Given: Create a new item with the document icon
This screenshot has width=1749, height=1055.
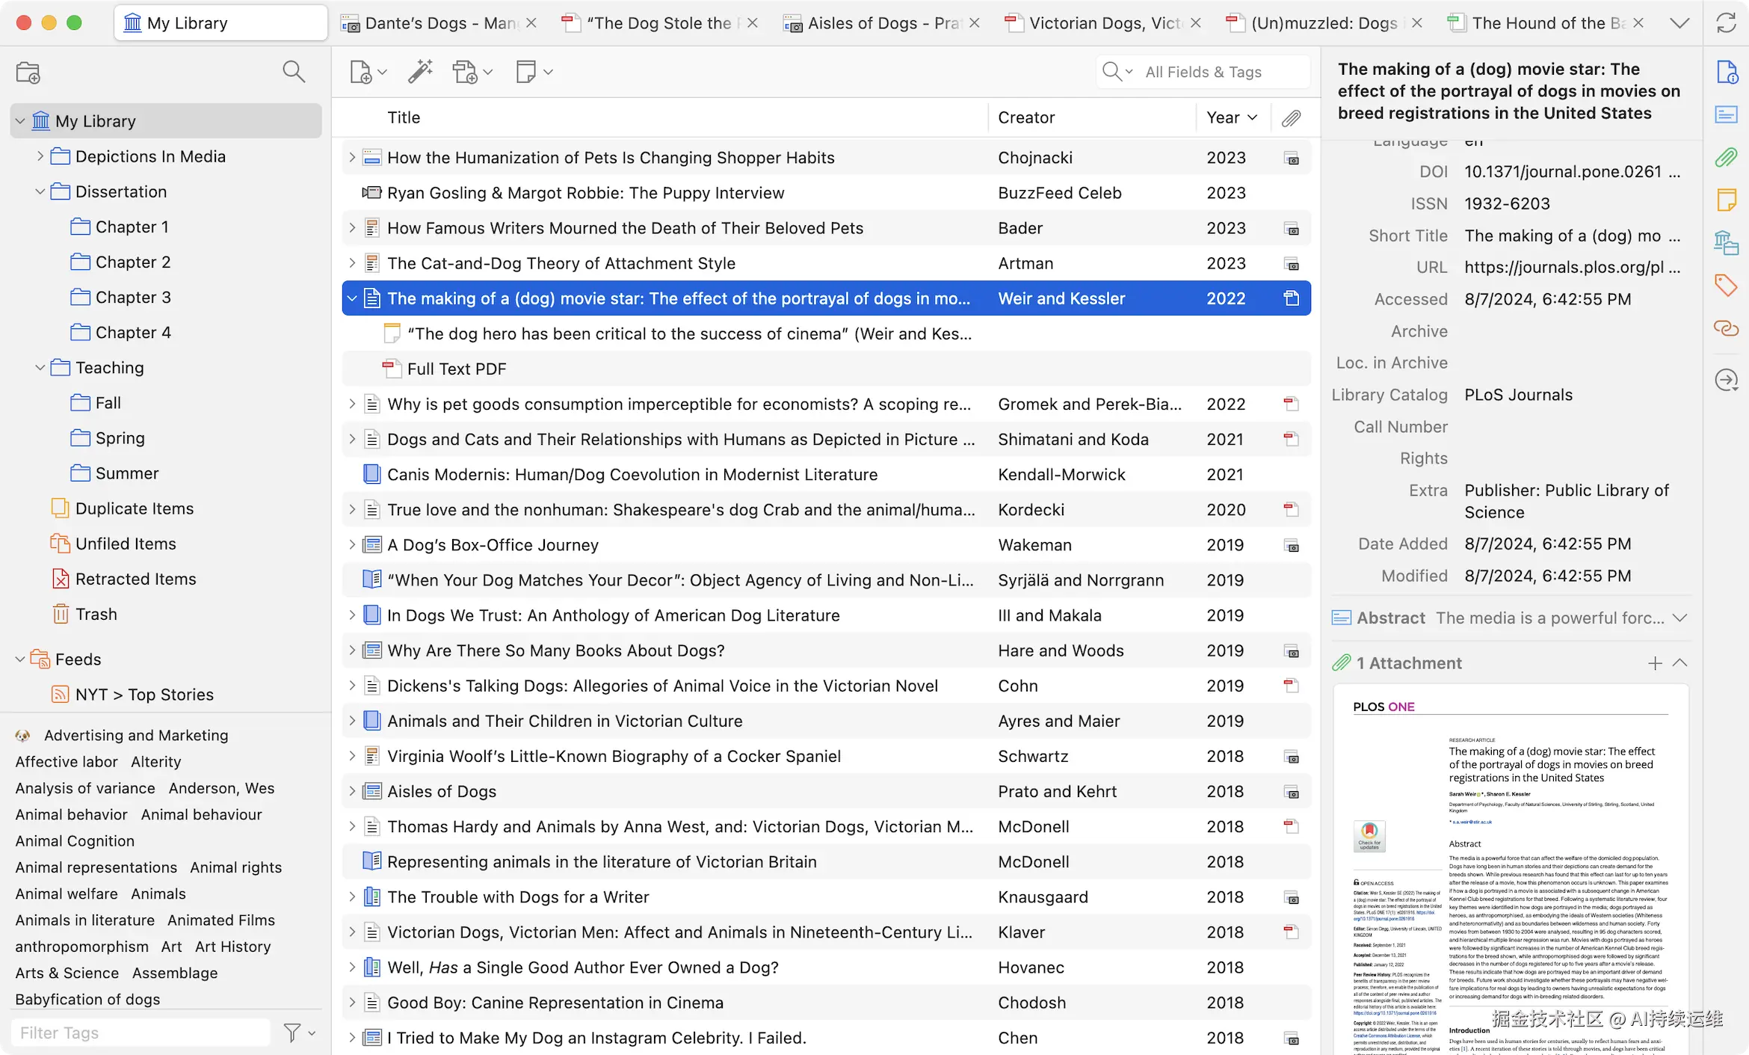Looking at the screenshot, I should coord(361,71).
